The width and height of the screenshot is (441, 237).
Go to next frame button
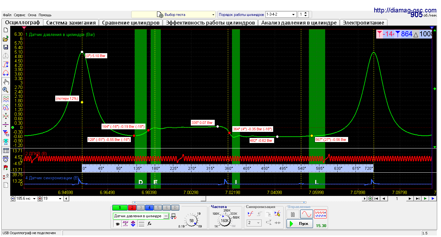pyautogui.click(x=410, y=198)
